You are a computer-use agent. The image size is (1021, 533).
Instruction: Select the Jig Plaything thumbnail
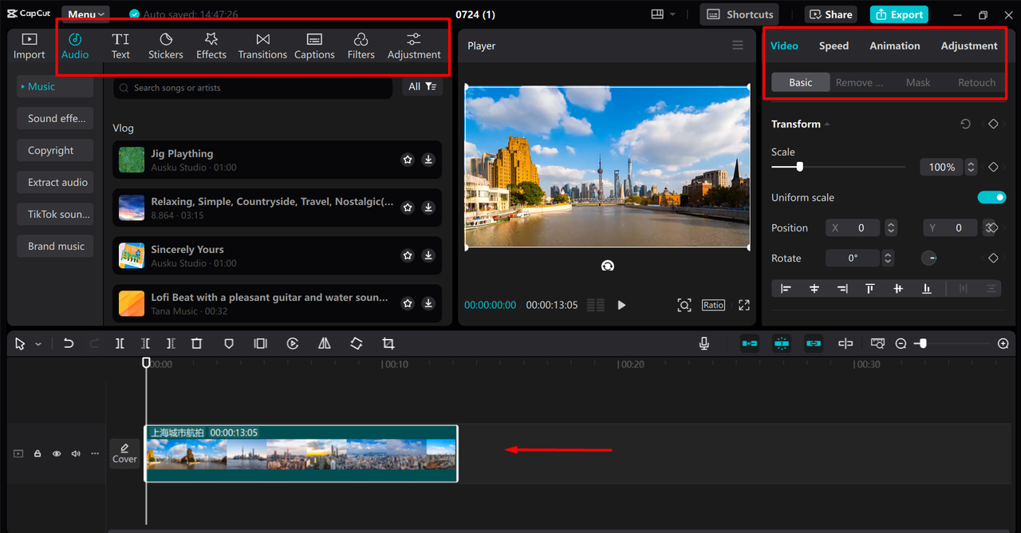pos(132,160)
